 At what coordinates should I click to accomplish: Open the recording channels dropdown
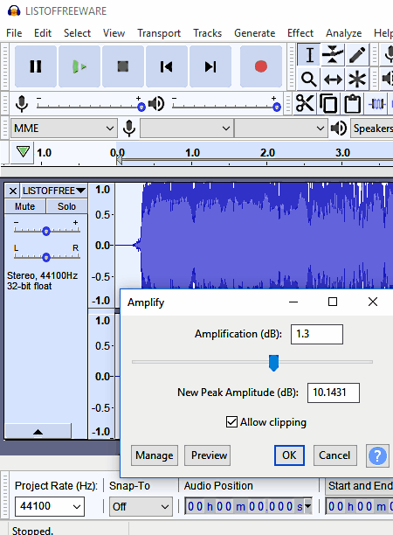pyautogui.click(x=280, y=129)
